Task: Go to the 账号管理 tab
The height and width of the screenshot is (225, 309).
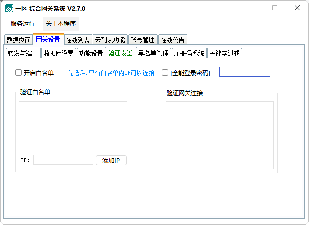Action: click(142, 40)
